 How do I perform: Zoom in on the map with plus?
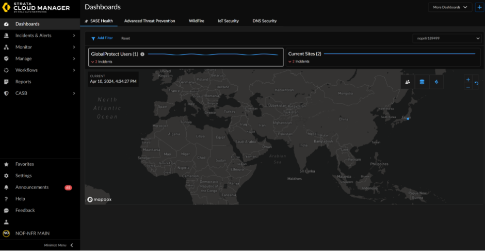point(468,80)
